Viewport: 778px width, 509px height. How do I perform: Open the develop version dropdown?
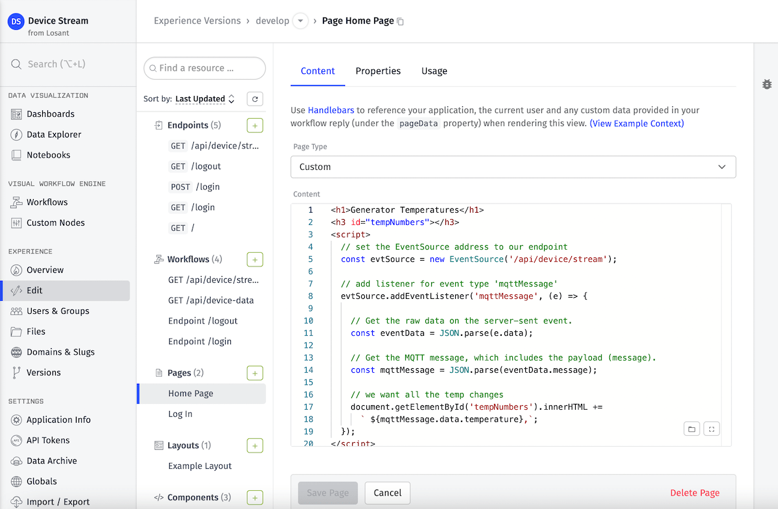tap(300, 21)
